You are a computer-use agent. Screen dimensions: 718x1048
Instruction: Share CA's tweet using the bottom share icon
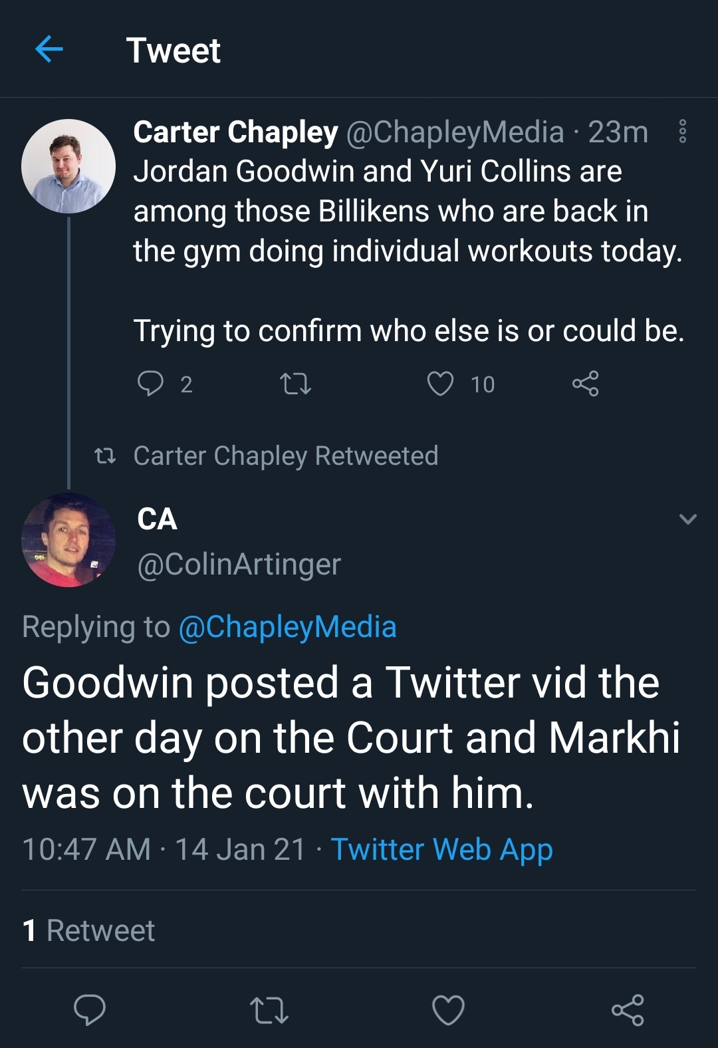[x=628, y=1010]
